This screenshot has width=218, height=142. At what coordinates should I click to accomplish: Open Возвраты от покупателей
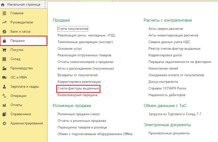(78, 75)
